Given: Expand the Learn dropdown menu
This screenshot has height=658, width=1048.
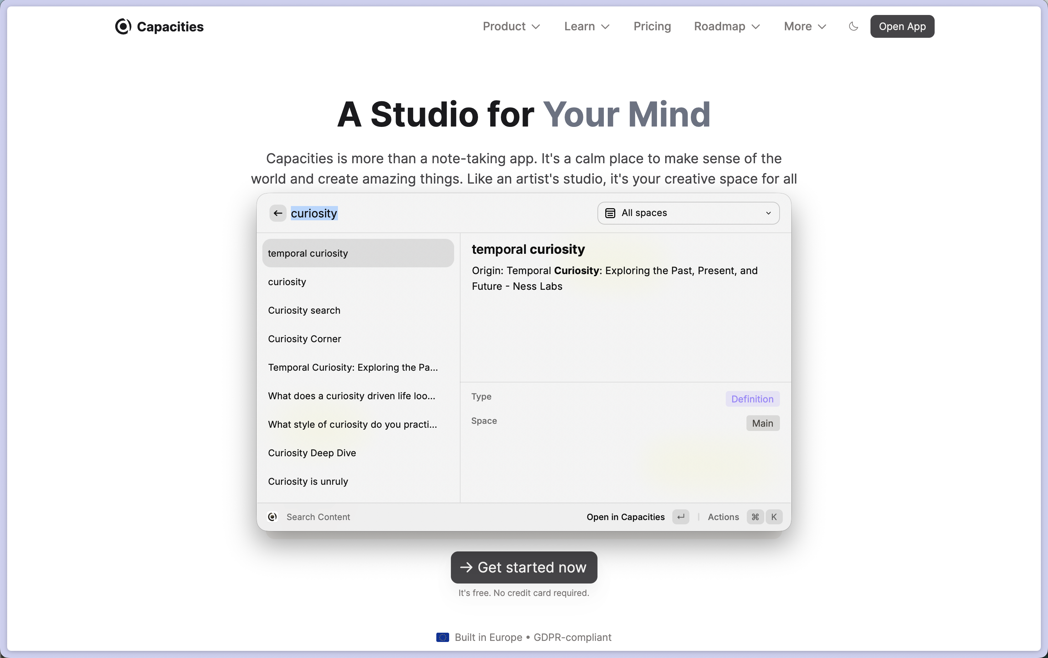Looking at the screenshot, I should pos(586,26).
